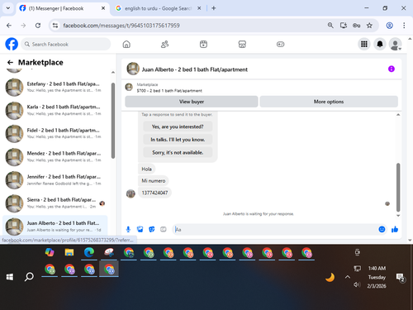413x310 pixels.
Task: Choose a sticker from the sticker icon
Action: coord(151,229)
